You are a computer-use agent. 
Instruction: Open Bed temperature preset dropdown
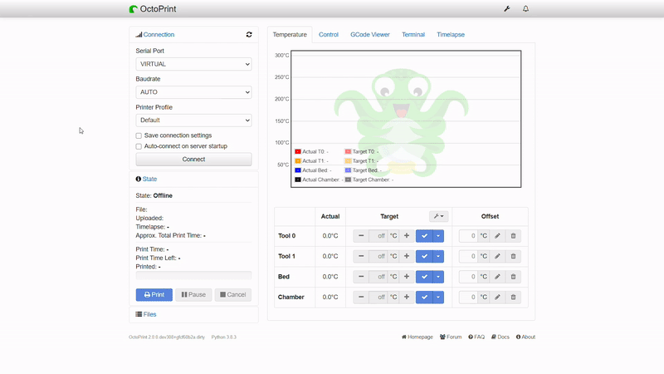(x=438, y=277)
